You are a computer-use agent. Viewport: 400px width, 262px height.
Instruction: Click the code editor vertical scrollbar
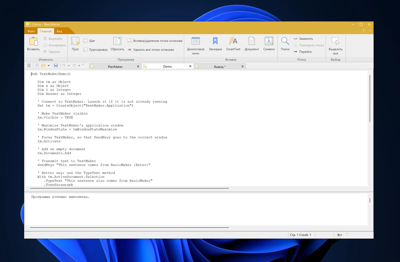tap(370, 99)
